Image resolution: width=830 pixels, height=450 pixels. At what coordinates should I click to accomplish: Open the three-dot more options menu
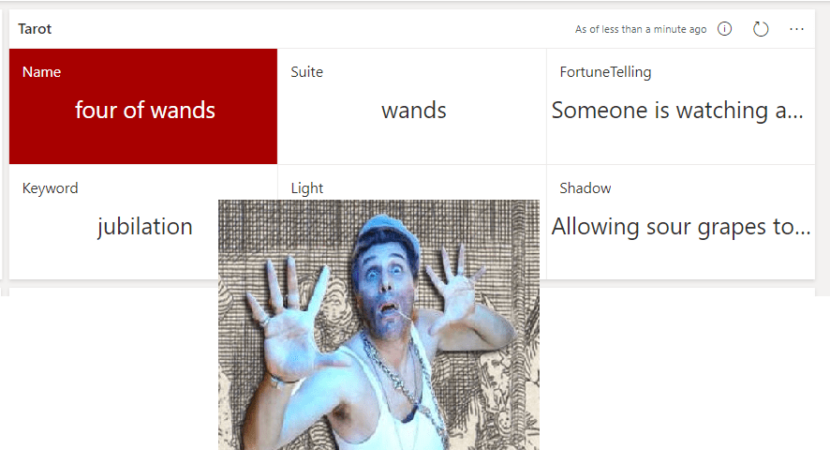[796, 29]
